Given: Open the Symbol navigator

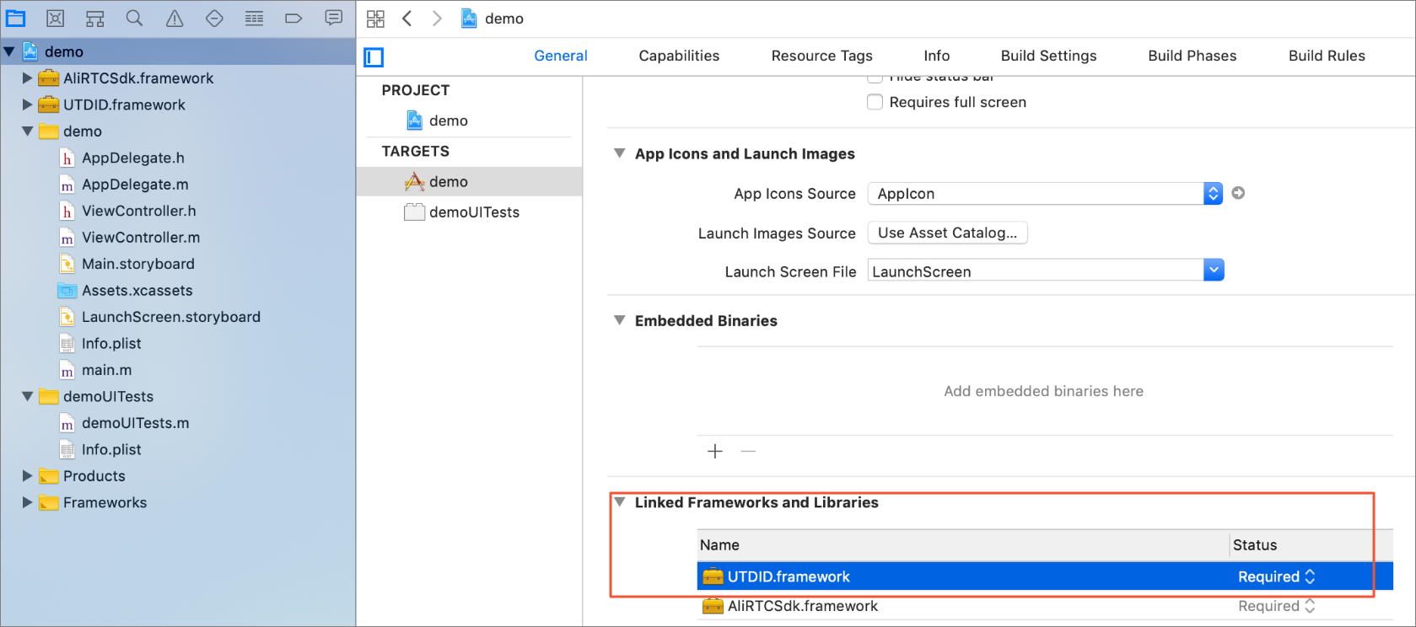Looking at the screenshot, I should [95, 18].
